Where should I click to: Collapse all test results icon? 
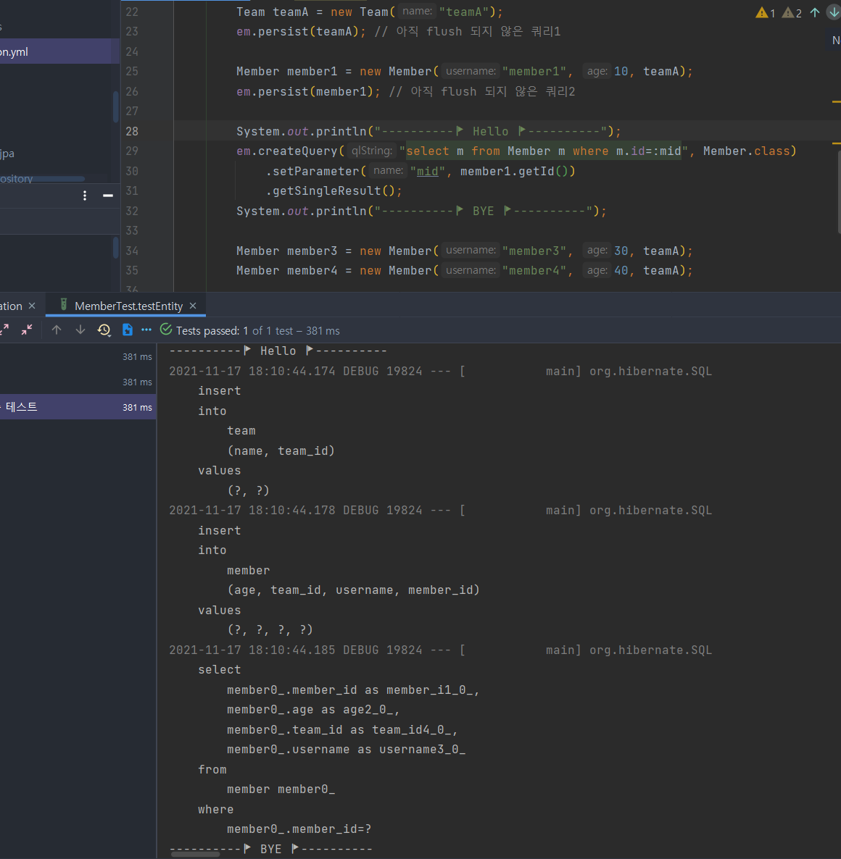pos(26,330)
